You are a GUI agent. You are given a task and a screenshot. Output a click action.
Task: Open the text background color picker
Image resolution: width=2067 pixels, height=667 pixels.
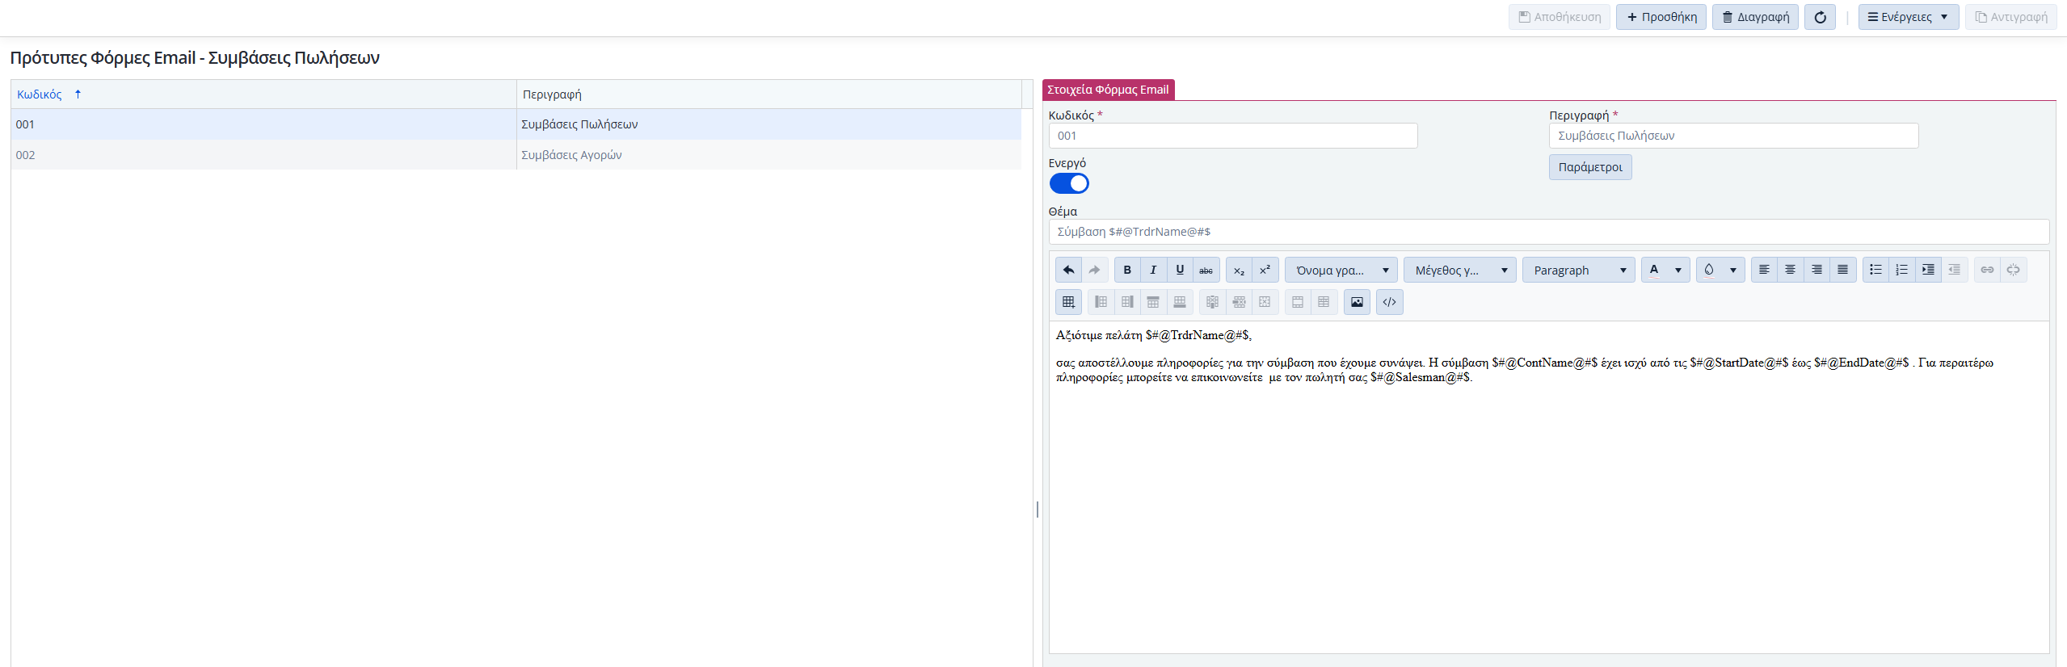click(x=1719, y=270)
